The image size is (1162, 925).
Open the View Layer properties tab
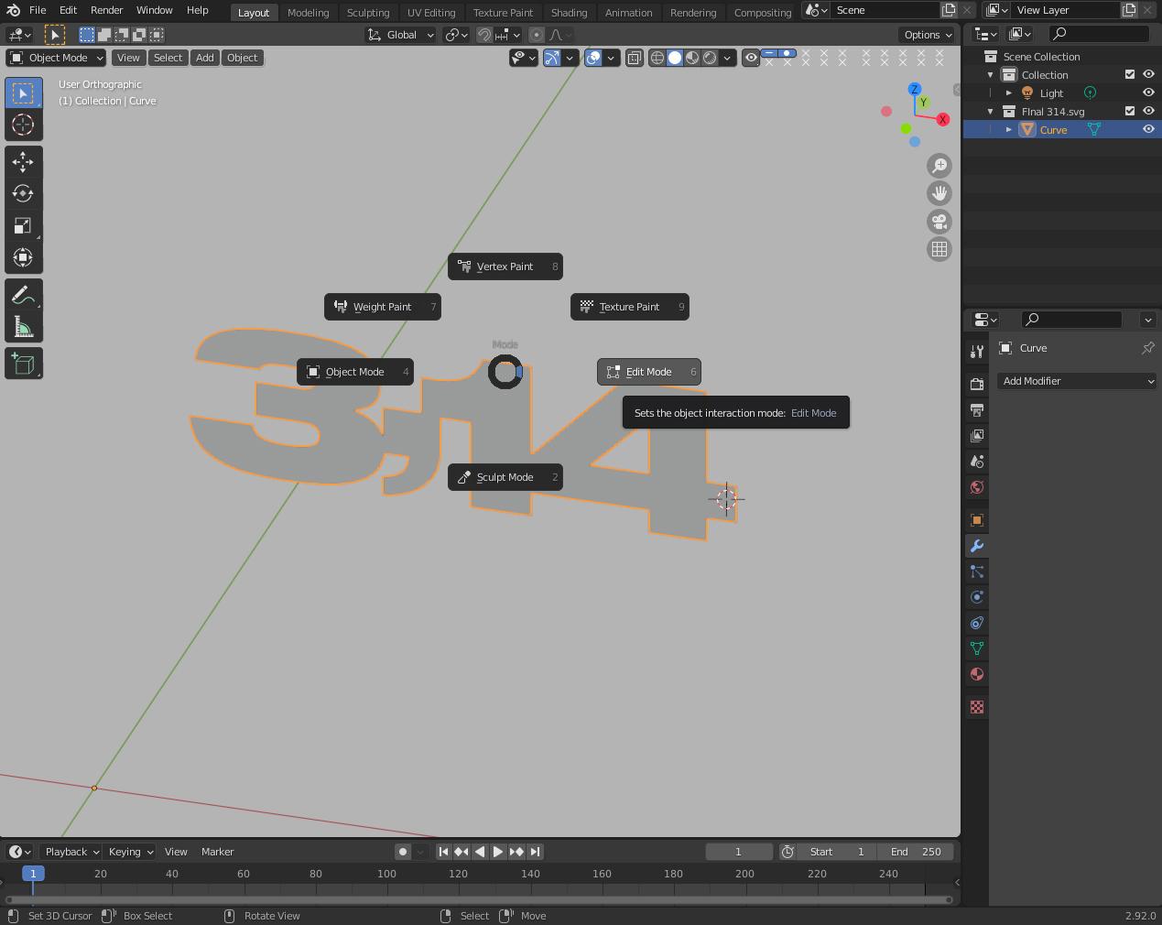click(x=977, y=435)
